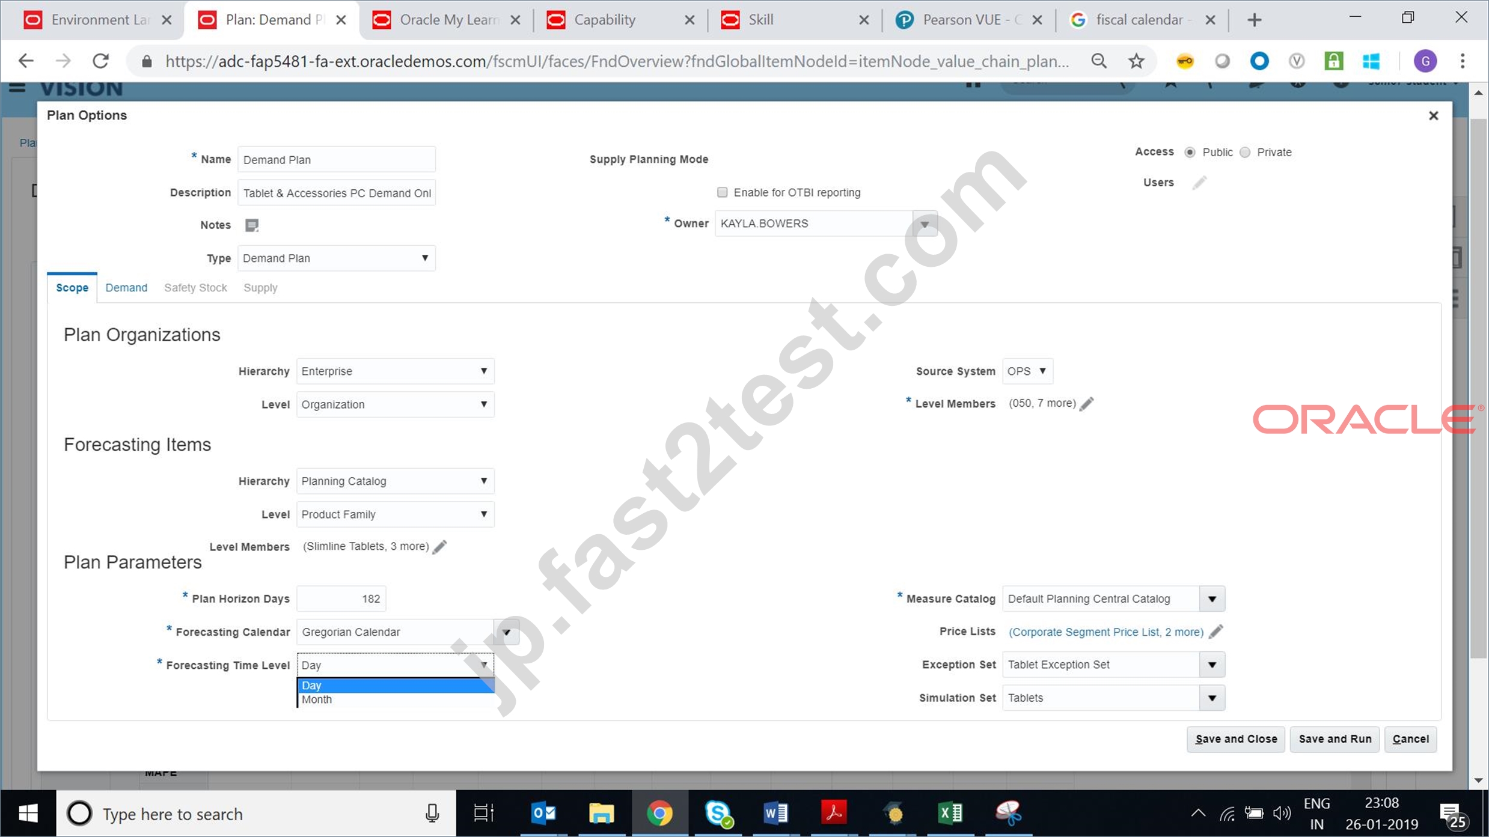The width and height of the screenshot is (1489, 837).
Task: Select Public access radio button
Action: (1190, 153)
